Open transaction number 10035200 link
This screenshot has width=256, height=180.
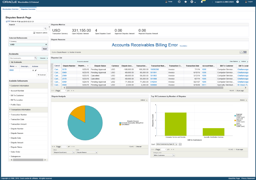(x=154, y=69)
